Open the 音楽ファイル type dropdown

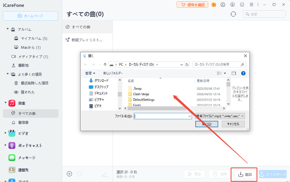click(220, 116)
